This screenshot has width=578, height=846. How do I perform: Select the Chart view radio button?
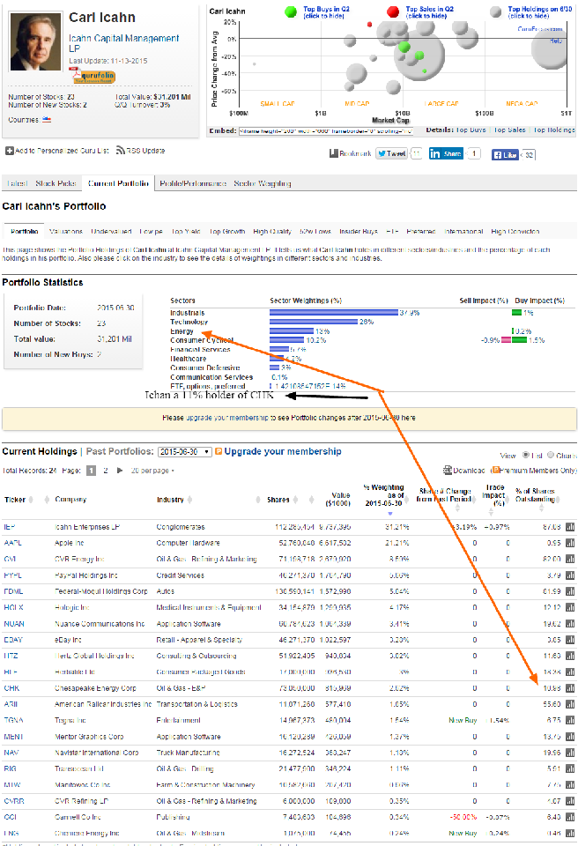click(551, 456)
